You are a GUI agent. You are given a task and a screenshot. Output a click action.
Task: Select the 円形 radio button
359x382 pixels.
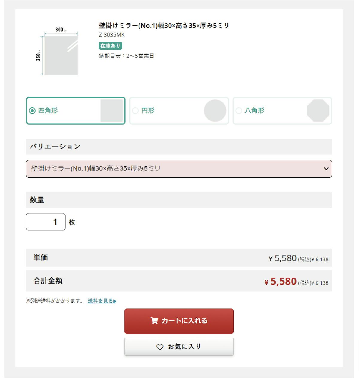coord(135,111)
